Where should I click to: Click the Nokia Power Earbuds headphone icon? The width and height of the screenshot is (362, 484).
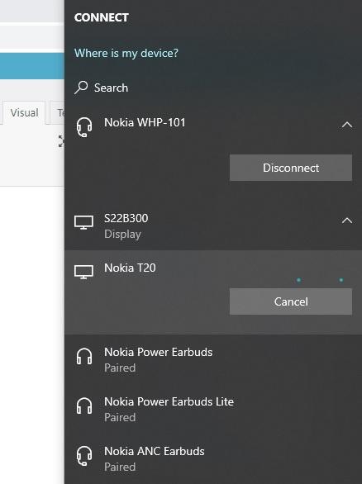coord(84,356)
